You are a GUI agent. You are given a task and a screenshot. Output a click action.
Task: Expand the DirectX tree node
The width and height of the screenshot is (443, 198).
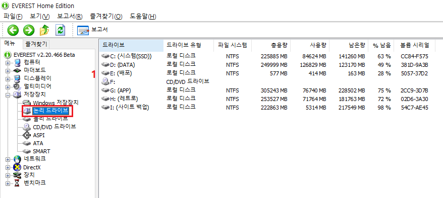point(8,167)
